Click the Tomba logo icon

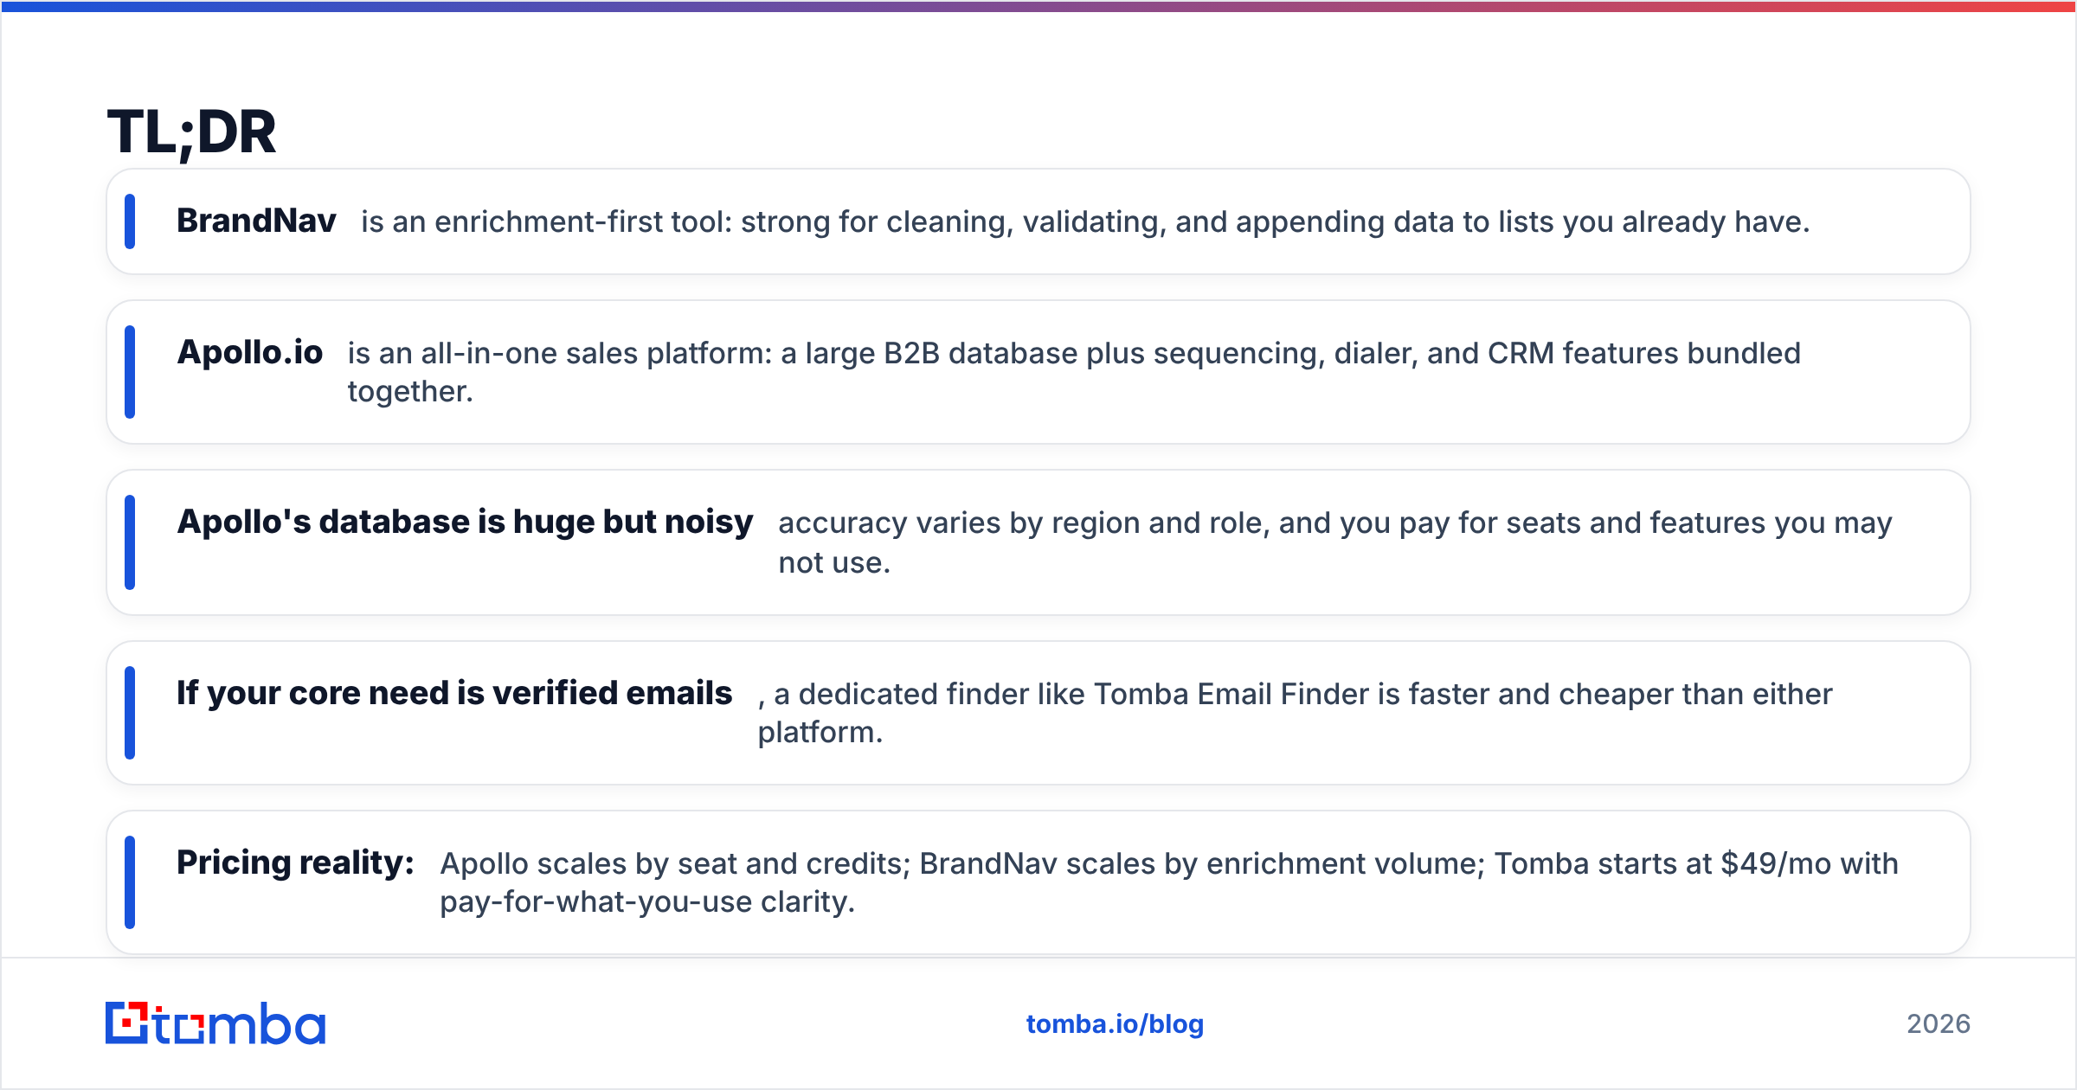(x=127, y=1023)
